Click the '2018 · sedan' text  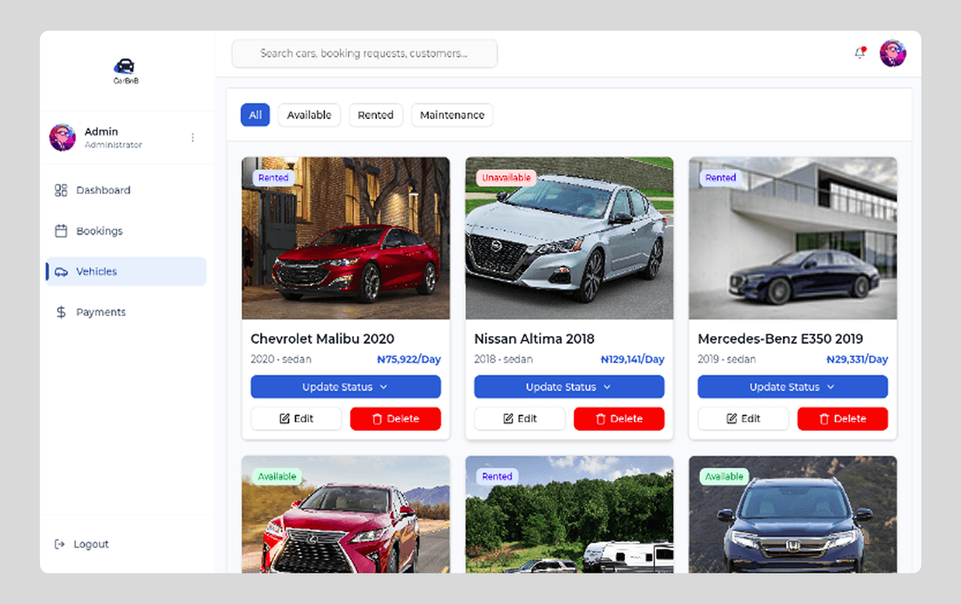pyautogui.click(x=504, y=359)
